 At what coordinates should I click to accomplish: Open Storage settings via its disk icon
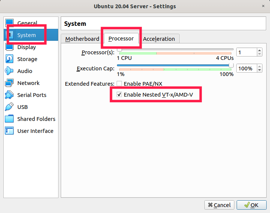[x=9, y=59]
